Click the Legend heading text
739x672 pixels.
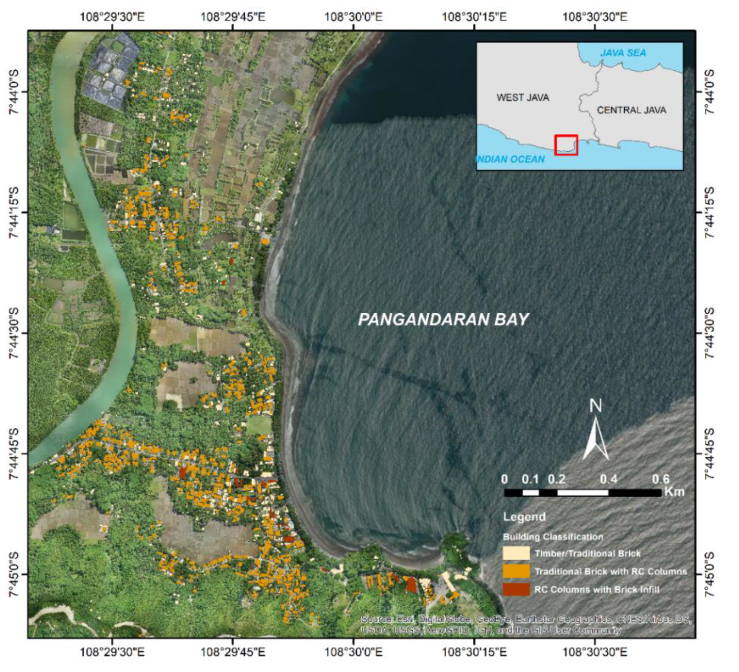tap(524, 517)
